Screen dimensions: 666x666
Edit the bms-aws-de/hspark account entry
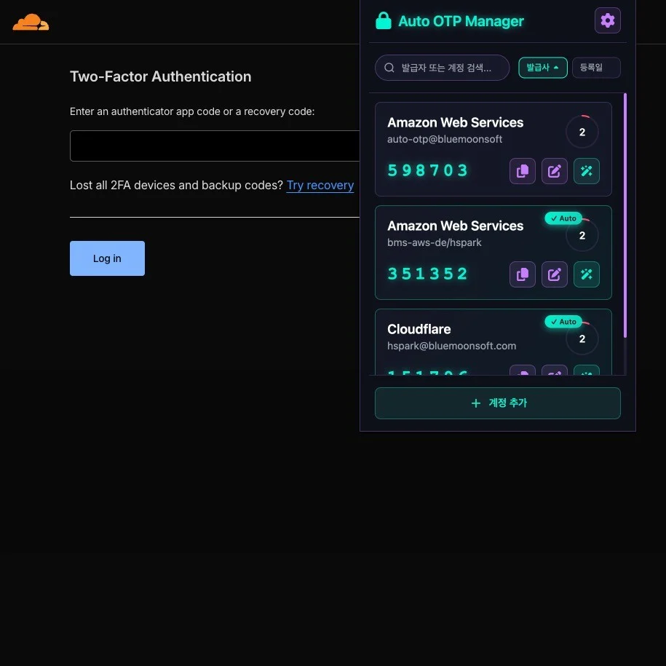point(554,274)
